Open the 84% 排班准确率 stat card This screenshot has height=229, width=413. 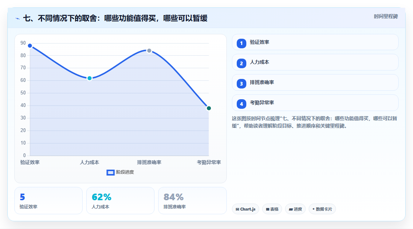point(192,201)
